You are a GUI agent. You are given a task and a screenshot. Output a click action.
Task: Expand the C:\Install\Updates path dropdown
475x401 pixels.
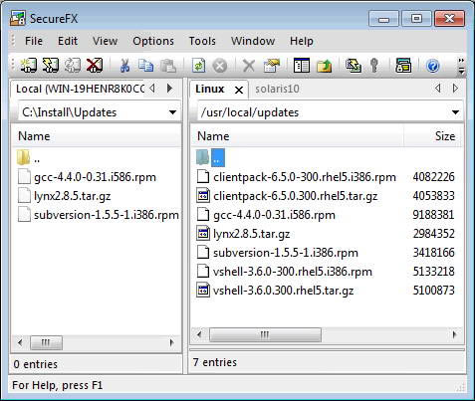coord(172,112)
